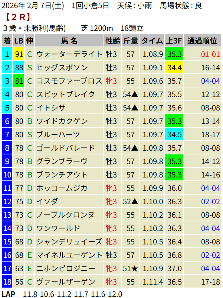Open horse ウォーターデライト entry
Image resolution: width=223 pixels, height=298 pixels.
point(69,54)
